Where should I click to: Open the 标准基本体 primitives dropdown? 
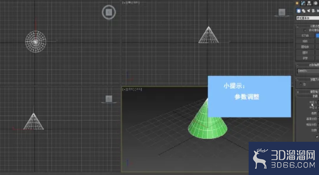pyautogui.click(x=307, y=18)
